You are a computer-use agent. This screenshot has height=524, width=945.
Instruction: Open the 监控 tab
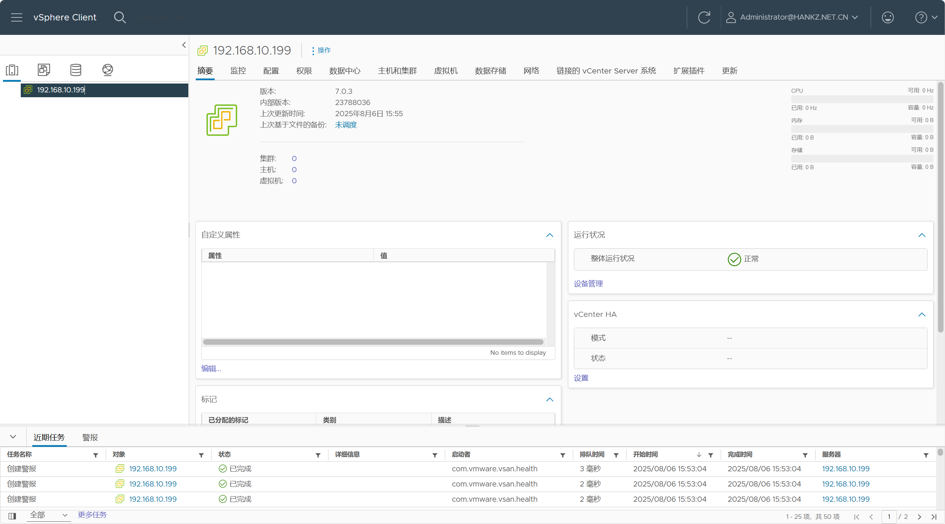click(x=238, y=71)
